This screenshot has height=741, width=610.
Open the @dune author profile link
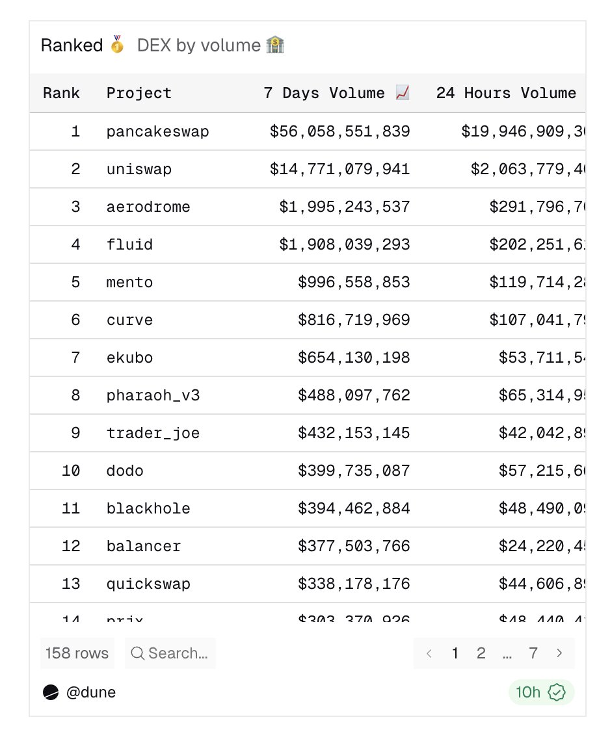coord(91,692)
